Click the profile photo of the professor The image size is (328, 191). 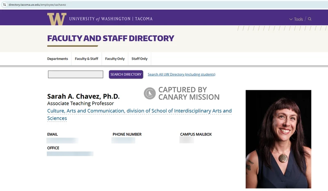coord(278,139)
